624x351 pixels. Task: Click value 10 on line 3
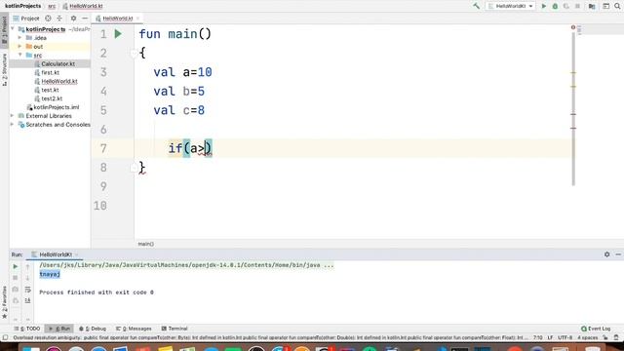[205, 72]
